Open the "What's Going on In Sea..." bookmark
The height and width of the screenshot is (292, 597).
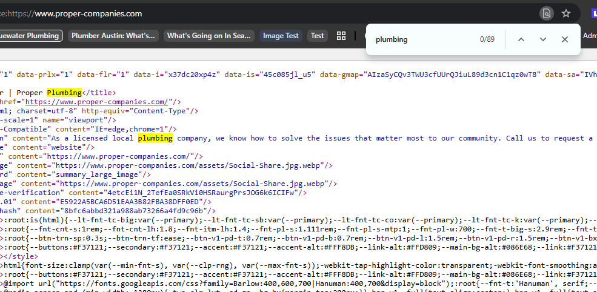208,36
